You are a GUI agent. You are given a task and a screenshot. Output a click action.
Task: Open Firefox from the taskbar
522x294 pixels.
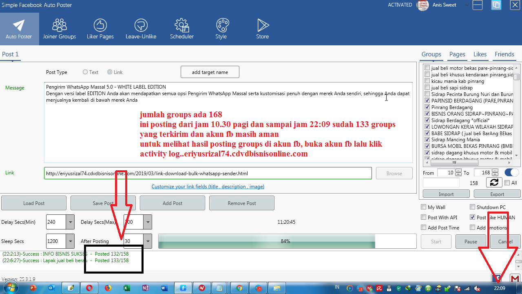108,288
